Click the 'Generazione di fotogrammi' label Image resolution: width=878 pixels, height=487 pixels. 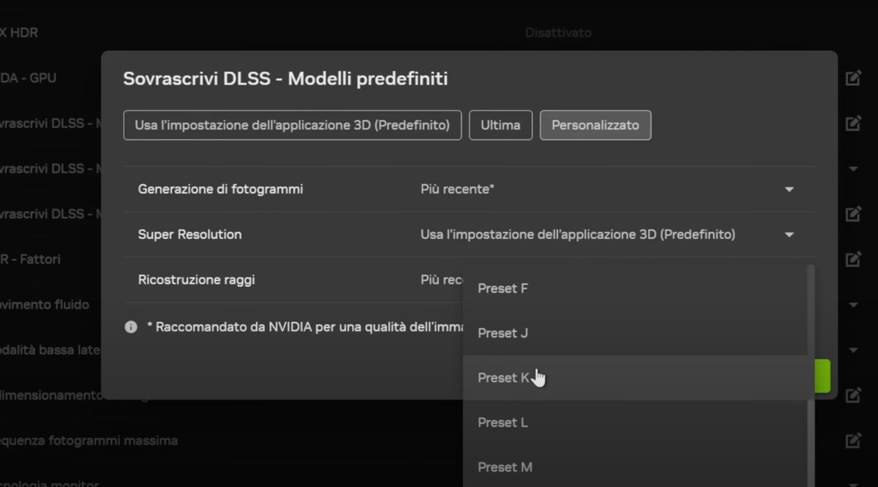coord(220,189)
